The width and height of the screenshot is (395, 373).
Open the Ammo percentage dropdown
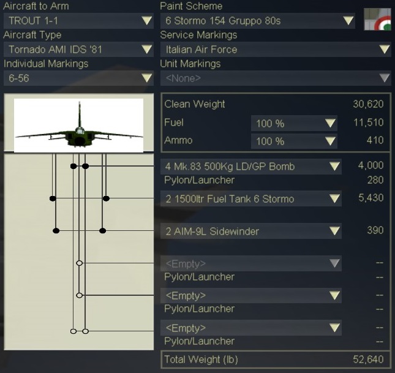click(294, 141)
